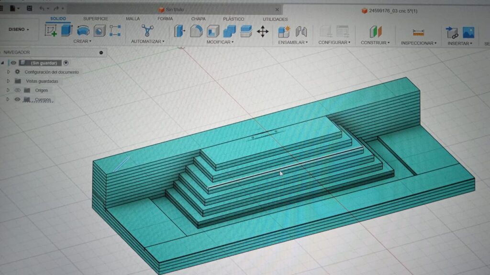Viewport: 490px width, 275px height.
Task: Click the Extrude tool icon
Action: (67, 31)
